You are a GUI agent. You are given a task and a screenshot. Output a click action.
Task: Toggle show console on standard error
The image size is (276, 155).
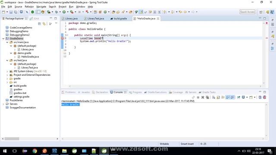tap(232, 97)
